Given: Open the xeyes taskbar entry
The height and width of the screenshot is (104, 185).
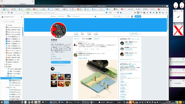Looking at the screenshot, I should click(110, 102).
